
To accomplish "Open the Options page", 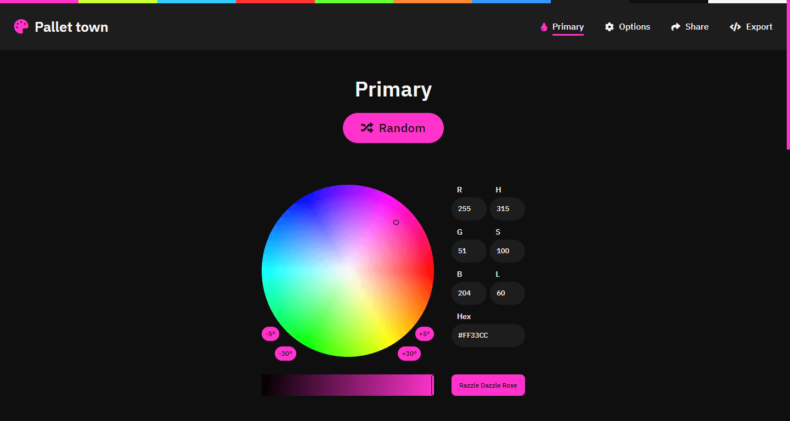I will click(634, 26).
